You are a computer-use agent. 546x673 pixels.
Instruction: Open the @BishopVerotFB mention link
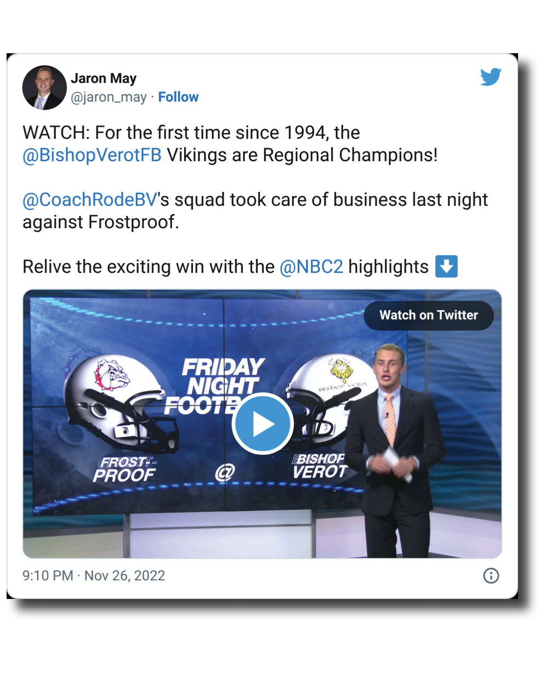[x=92, y=155]
